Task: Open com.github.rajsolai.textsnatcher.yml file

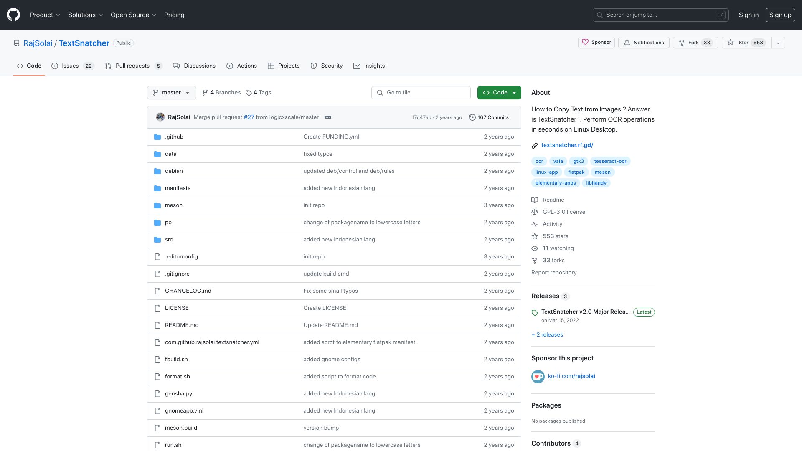Action: pyautogui.click(x=212, y=342)
